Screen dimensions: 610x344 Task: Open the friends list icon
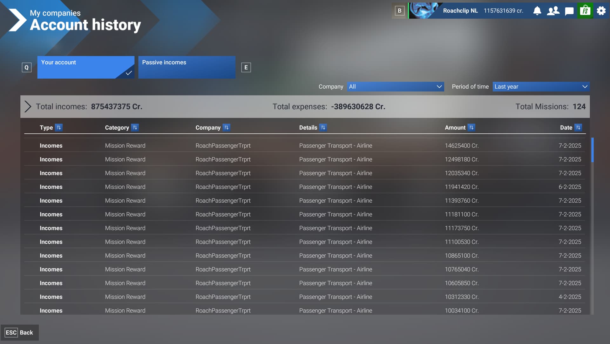tap(553, 10)
